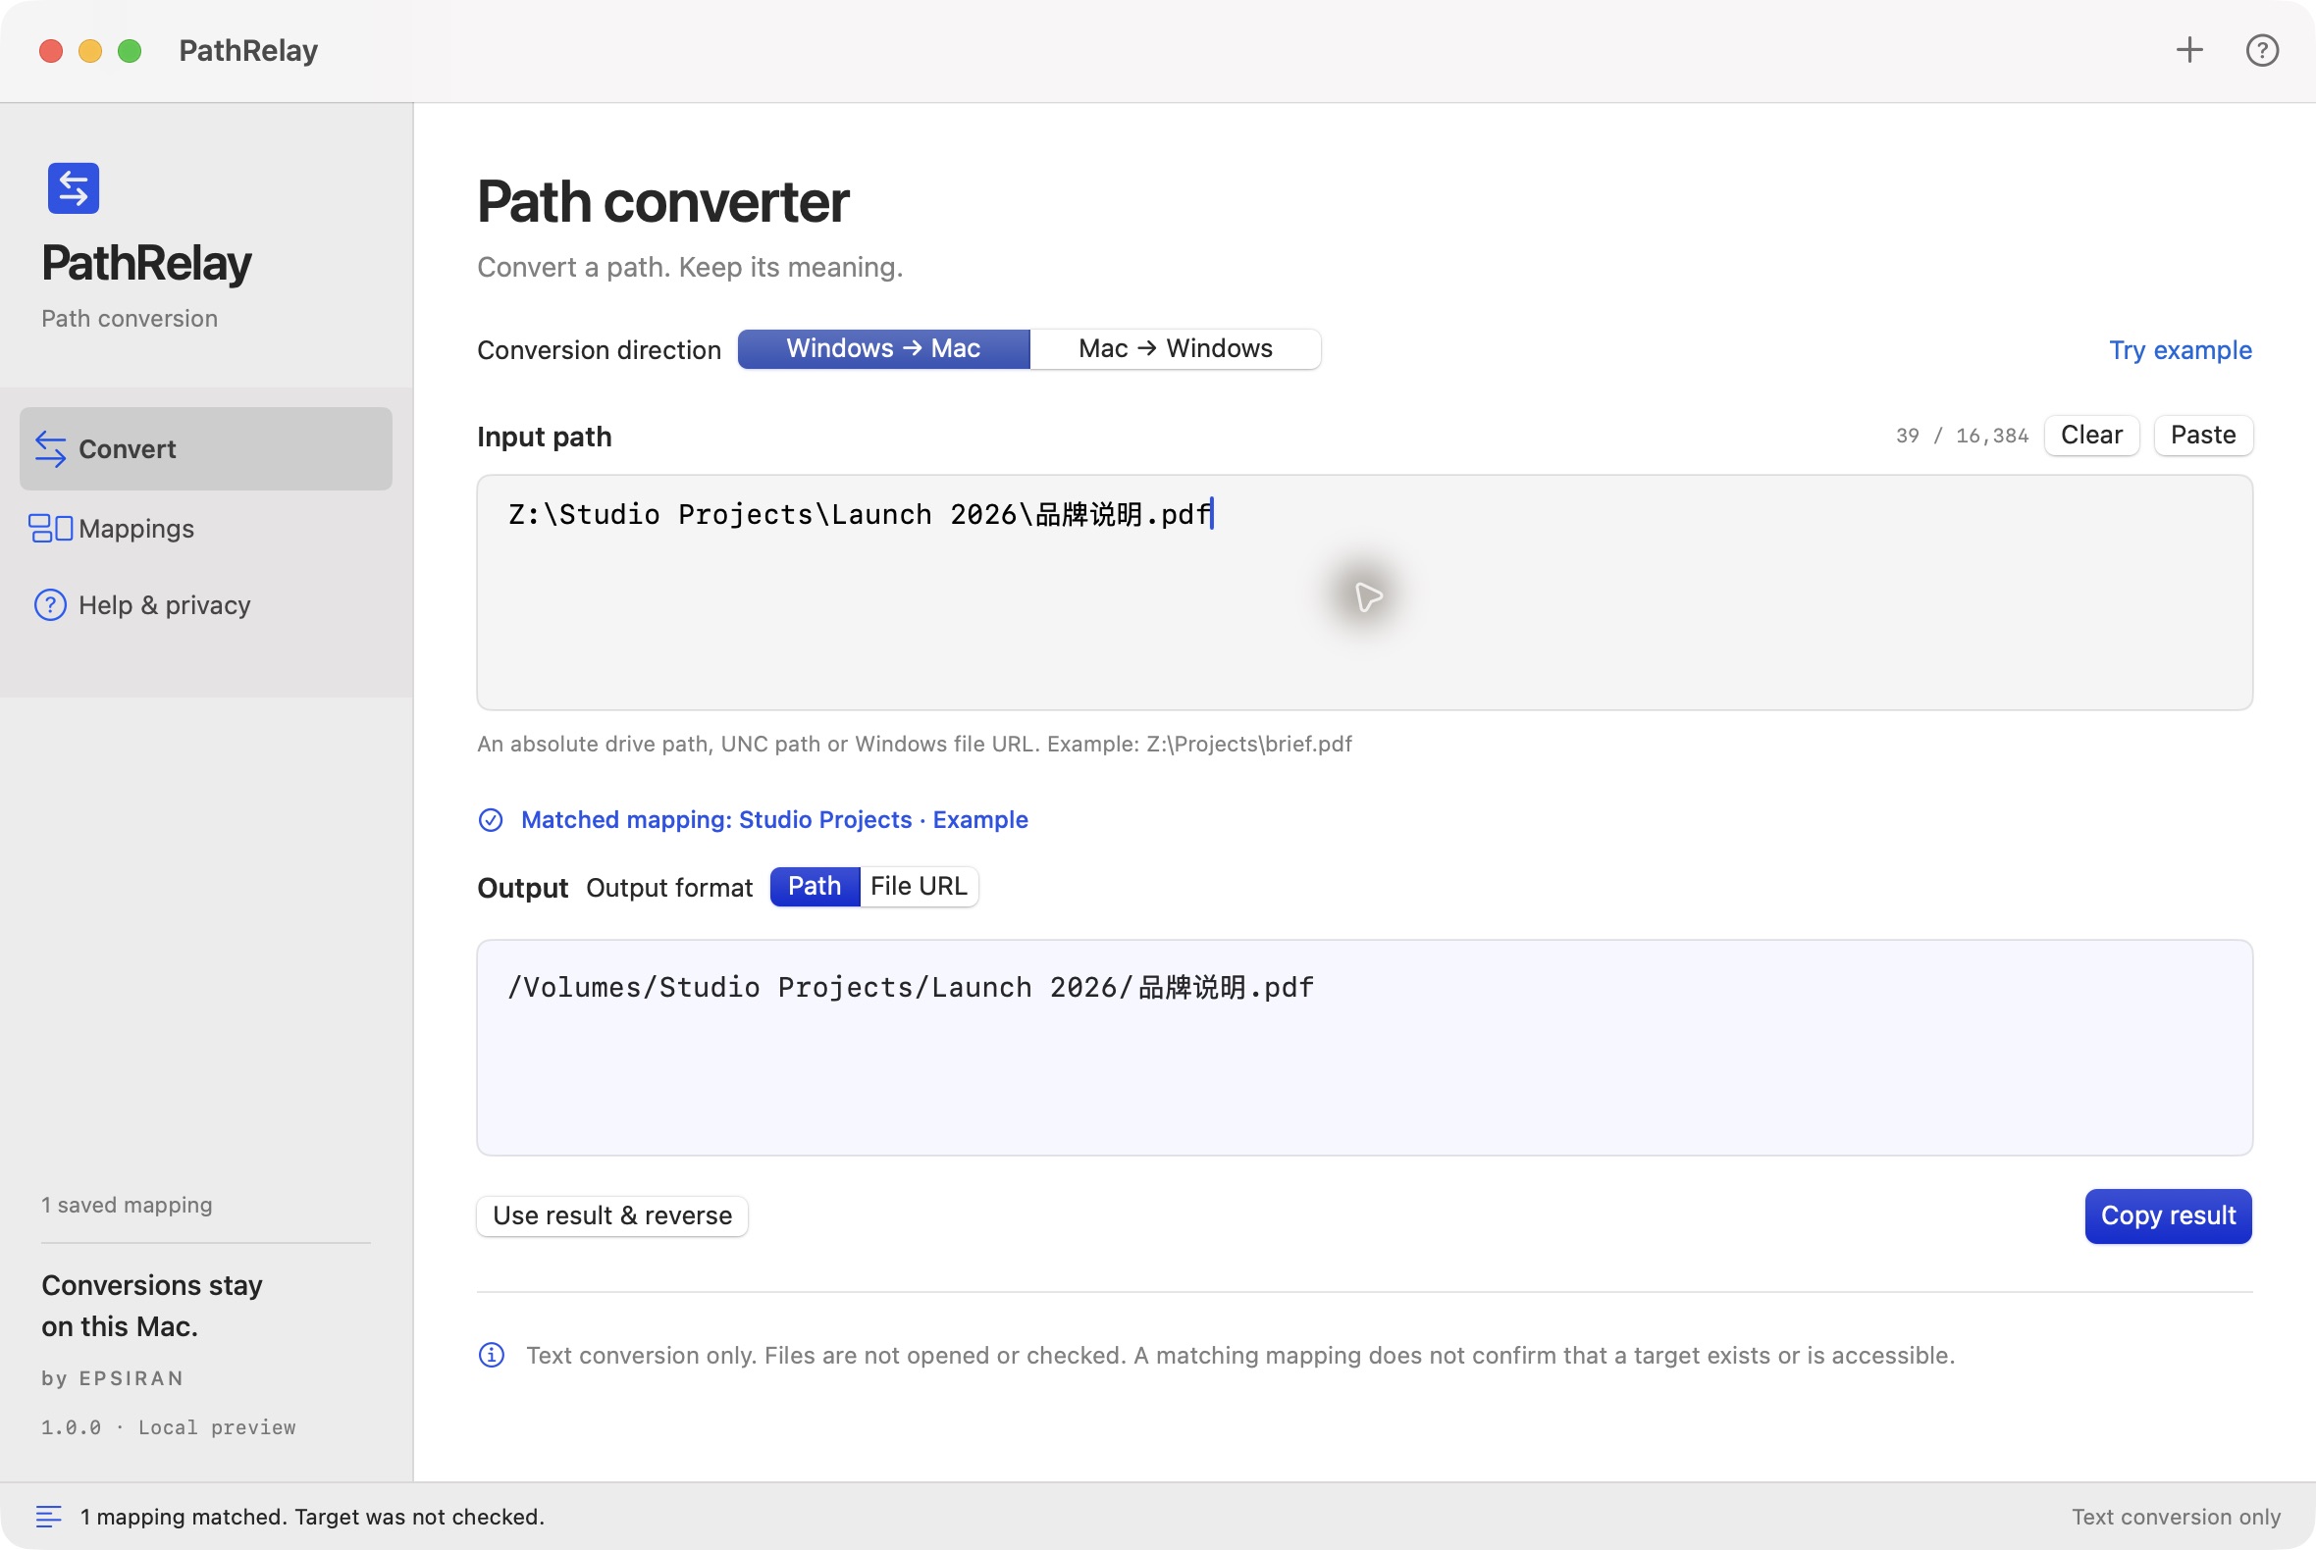Image resolution: width=2316 pixels, height=1550 pixels.
Task: Click the Copy result button
Action: (x=2168, y=1215)
